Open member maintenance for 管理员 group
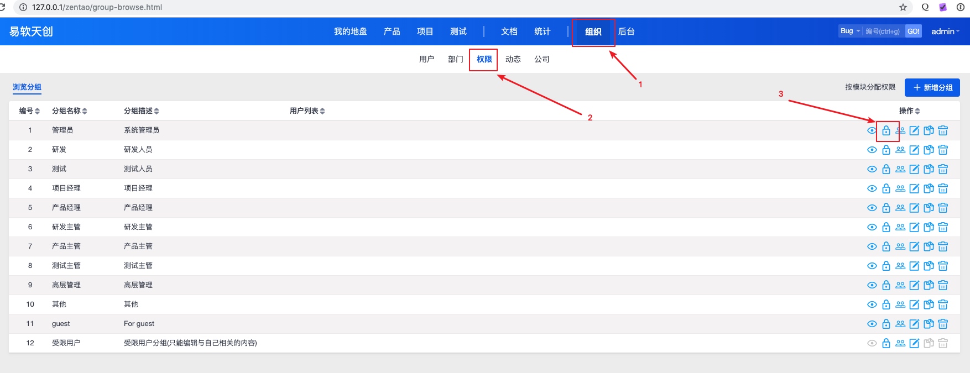The width and height of the screenshot is (970, 373). (900, 130)
